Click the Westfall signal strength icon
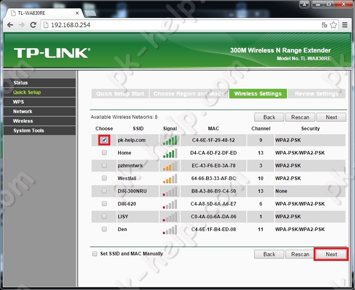This screenshot has height=290, width=355. (170, 178)
